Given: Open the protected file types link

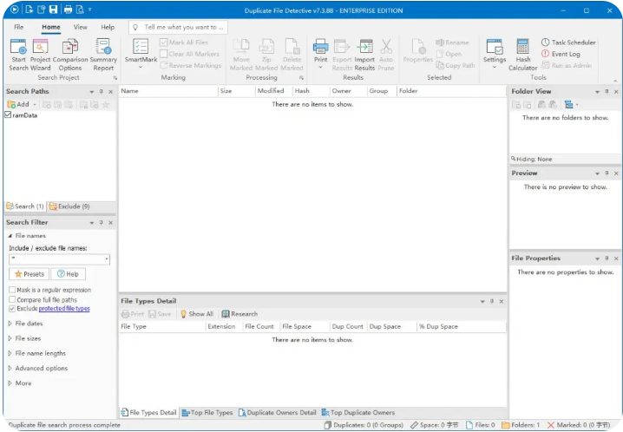Looking at the screenshot, I should pyautogui.click(x=64, y=309).
